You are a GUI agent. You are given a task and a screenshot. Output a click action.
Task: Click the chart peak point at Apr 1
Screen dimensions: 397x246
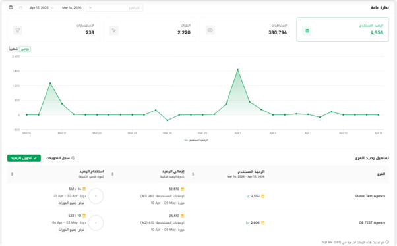click(238, 70)
